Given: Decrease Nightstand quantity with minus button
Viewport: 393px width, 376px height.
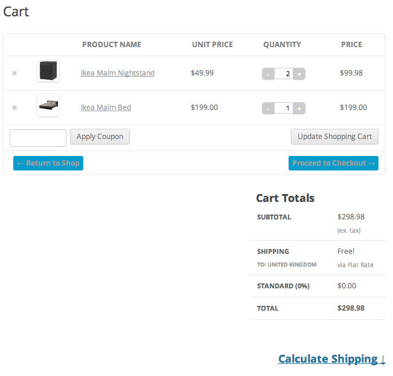Looking at the screenshot, I should [268, 74].
